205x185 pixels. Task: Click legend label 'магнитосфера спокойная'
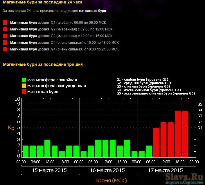point(52,80)
